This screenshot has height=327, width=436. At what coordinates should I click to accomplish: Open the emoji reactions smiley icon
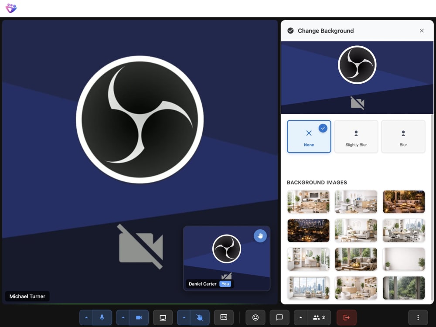pos(255,317)
